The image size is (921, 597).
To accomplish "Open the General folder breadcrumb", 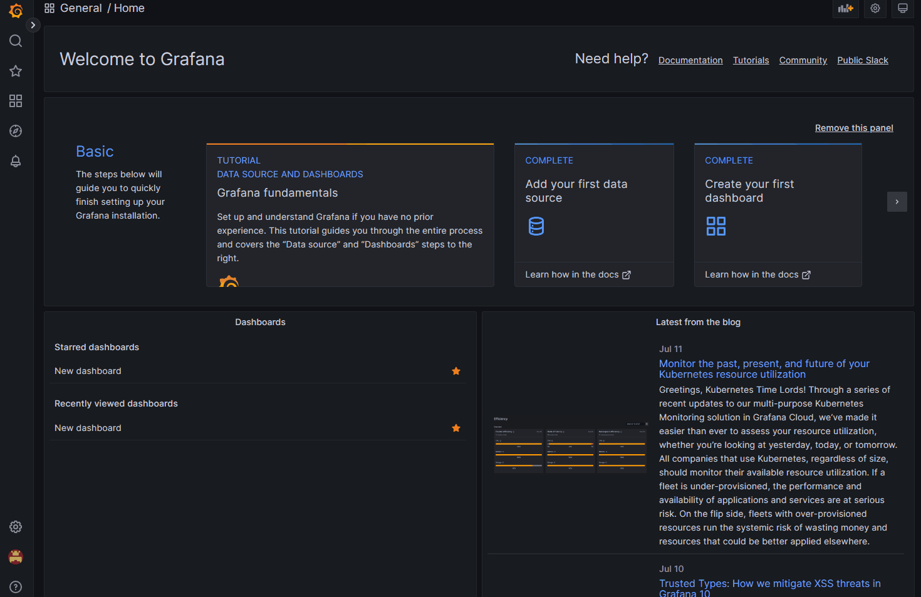I will pos(81,8).
